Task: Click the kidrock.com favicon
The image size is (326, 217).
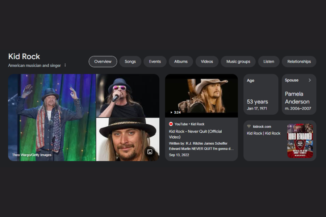Action: click(x=249, y=126)
